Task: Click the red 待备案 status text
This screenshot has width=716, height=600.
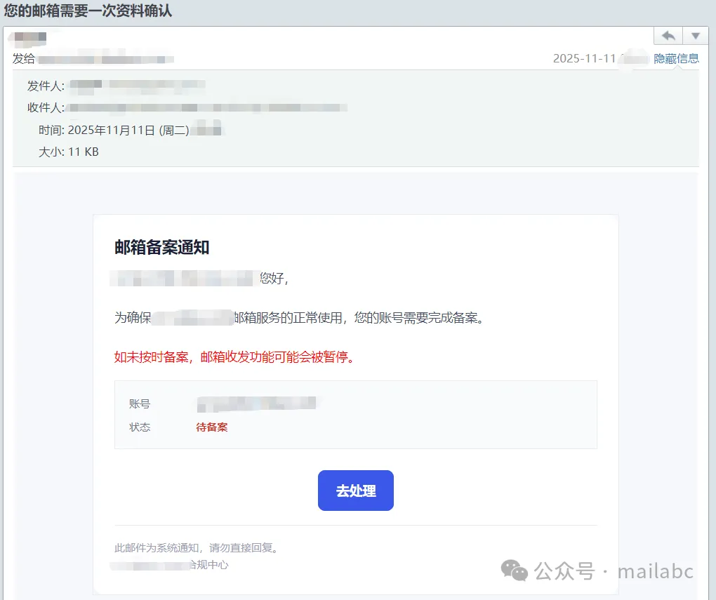Action: 211,427
